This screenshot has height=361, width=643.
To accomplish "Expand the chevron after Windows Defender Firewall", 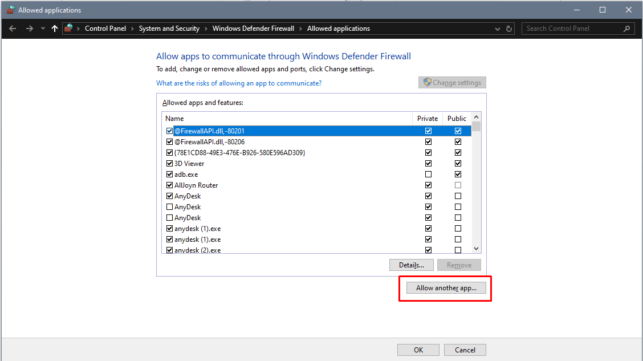I will (x=300, y=29).
